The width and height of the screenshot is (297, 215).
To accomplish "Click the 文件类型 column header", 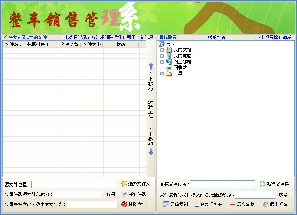I will [x=69, y=44].
